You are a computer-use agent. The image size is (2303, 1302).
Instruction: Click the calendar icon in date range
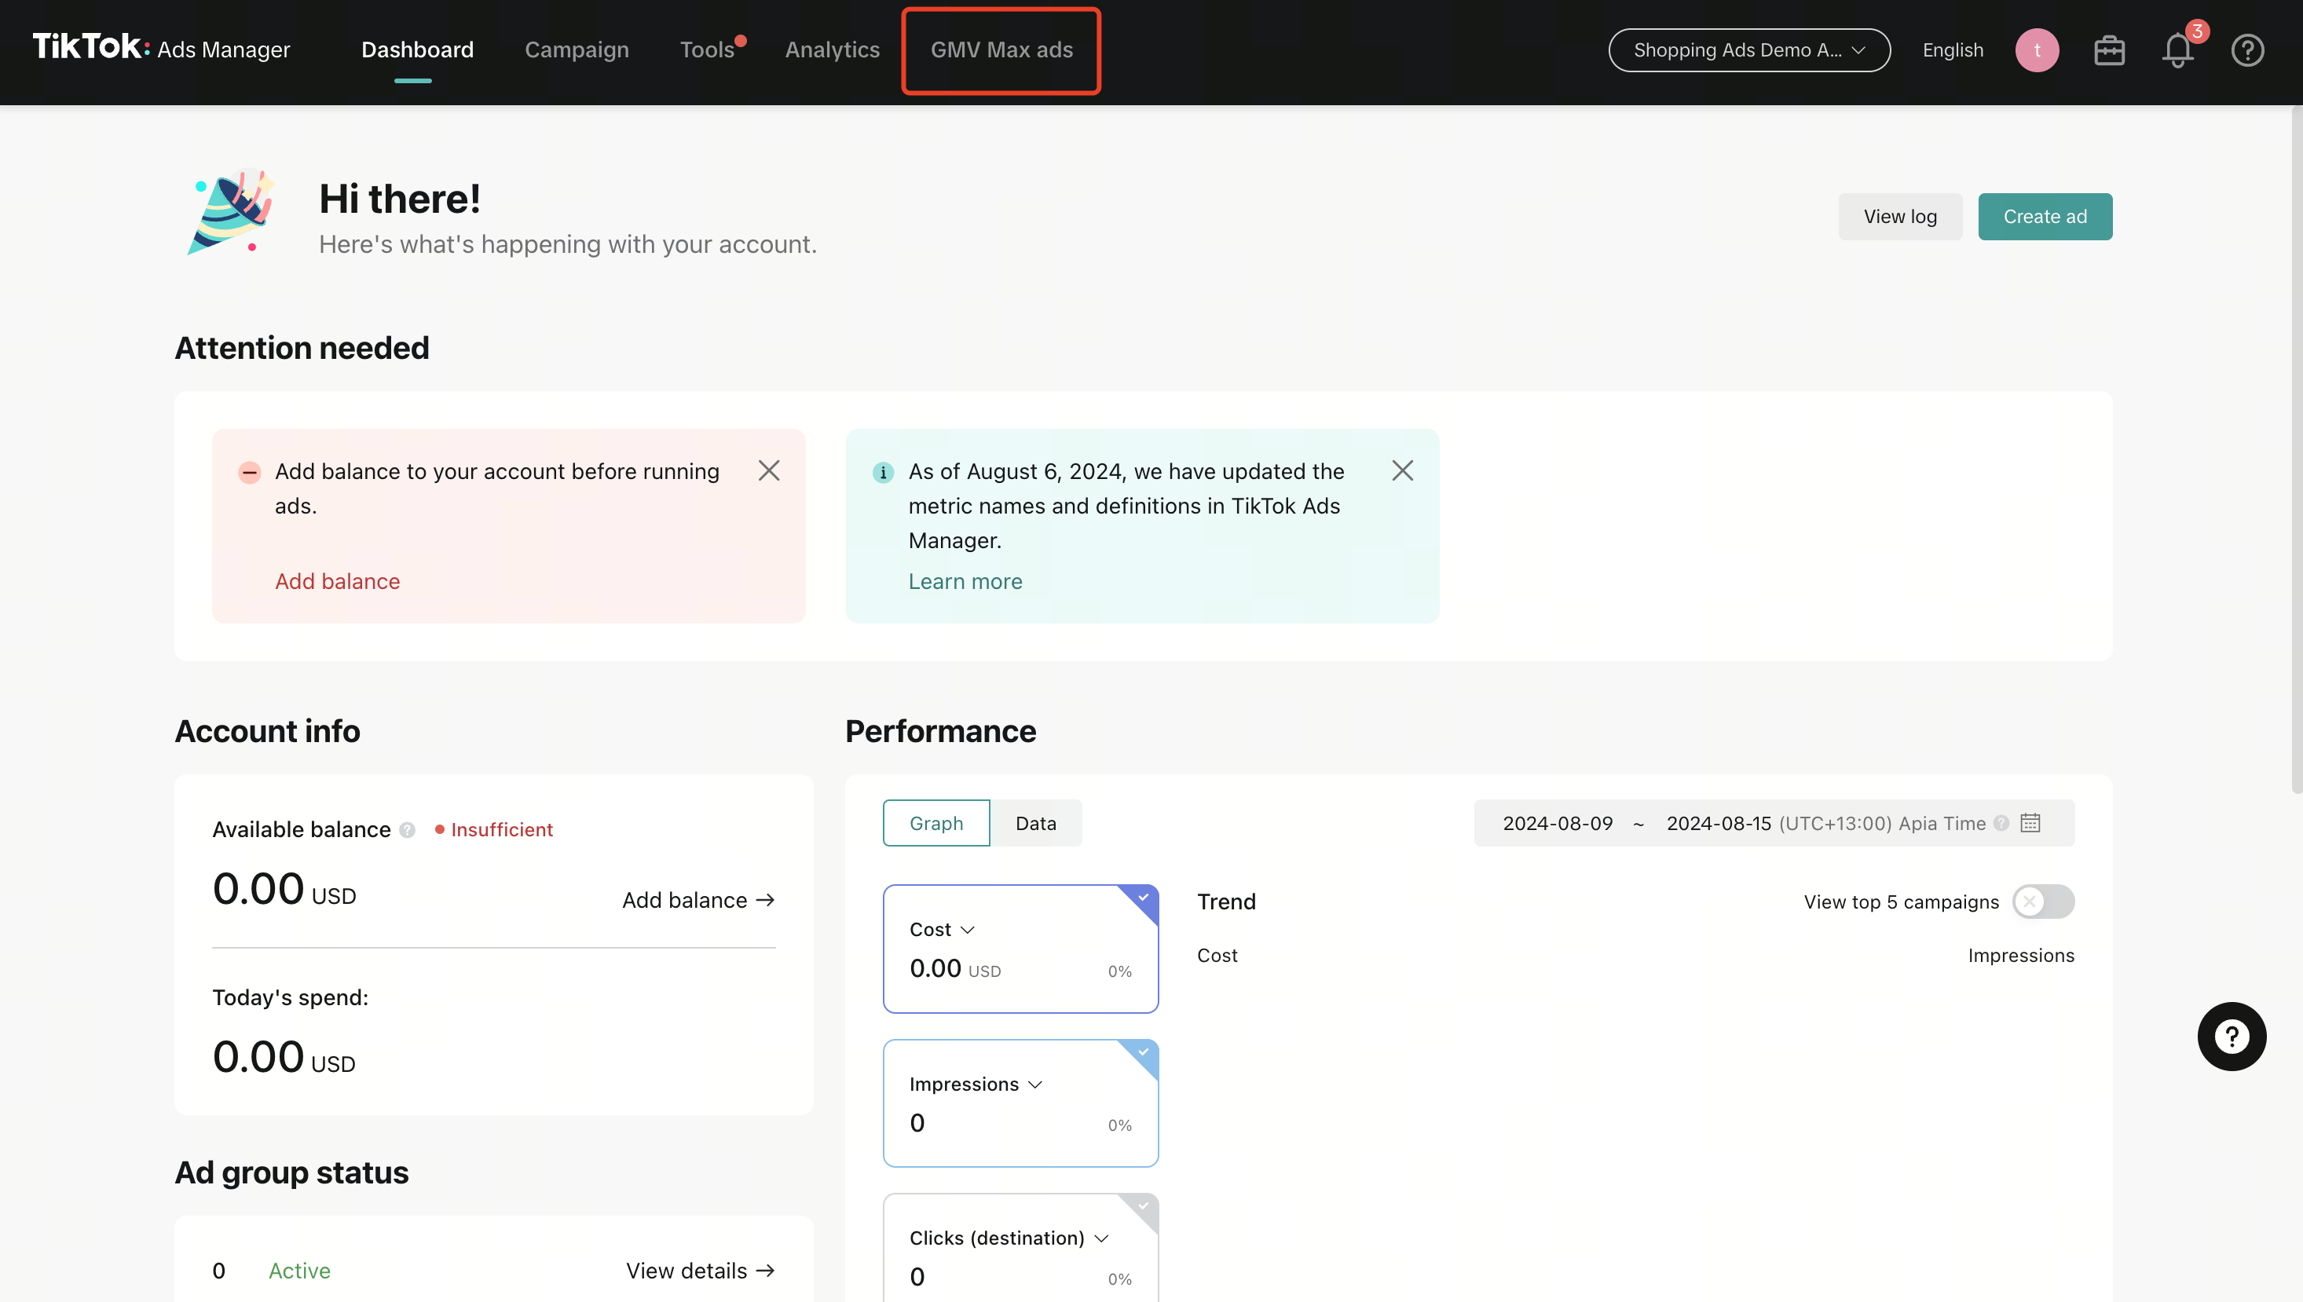[x=2030, y=823]
